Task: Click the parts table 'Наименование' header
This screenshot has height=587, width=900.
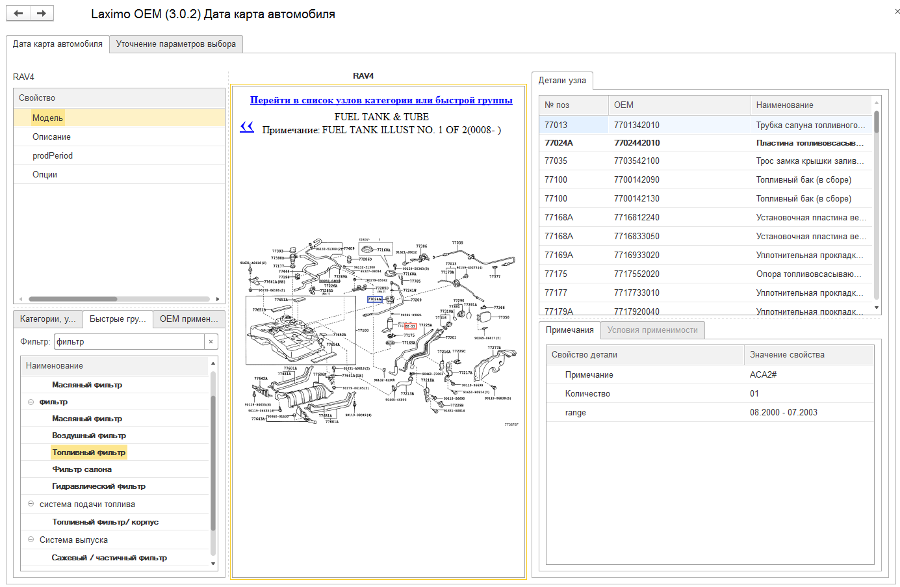Action: [x=811, y=105]
